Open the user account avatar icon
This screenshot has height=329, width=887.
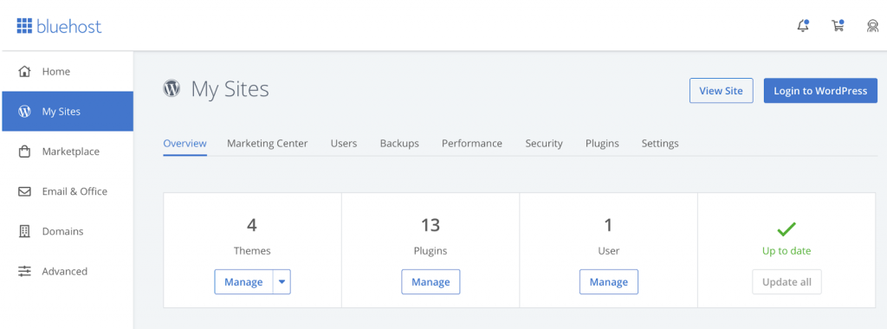873,26
